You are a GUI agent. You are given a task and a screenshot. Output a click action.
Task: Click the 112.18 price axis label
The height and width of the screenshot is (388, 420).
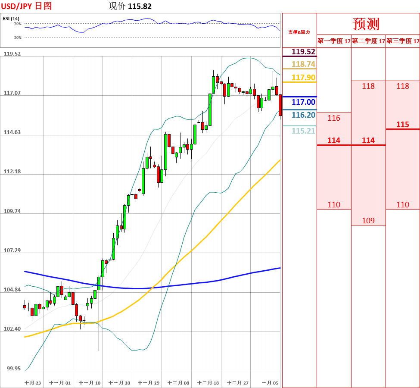pos(12,171)
